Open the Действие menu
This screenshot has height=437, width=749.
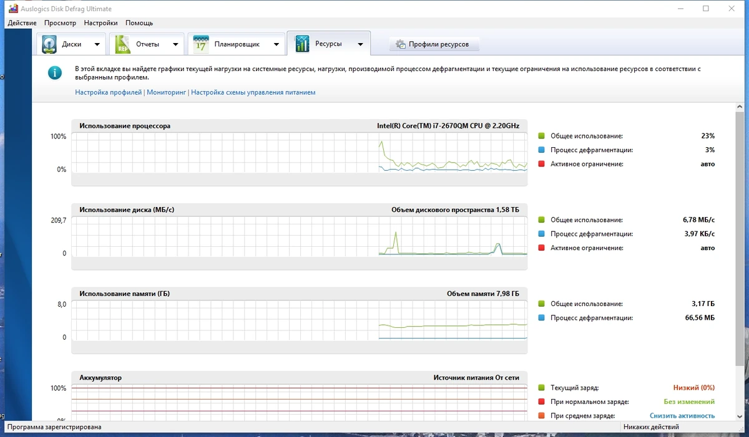click(x=22, y=23)
